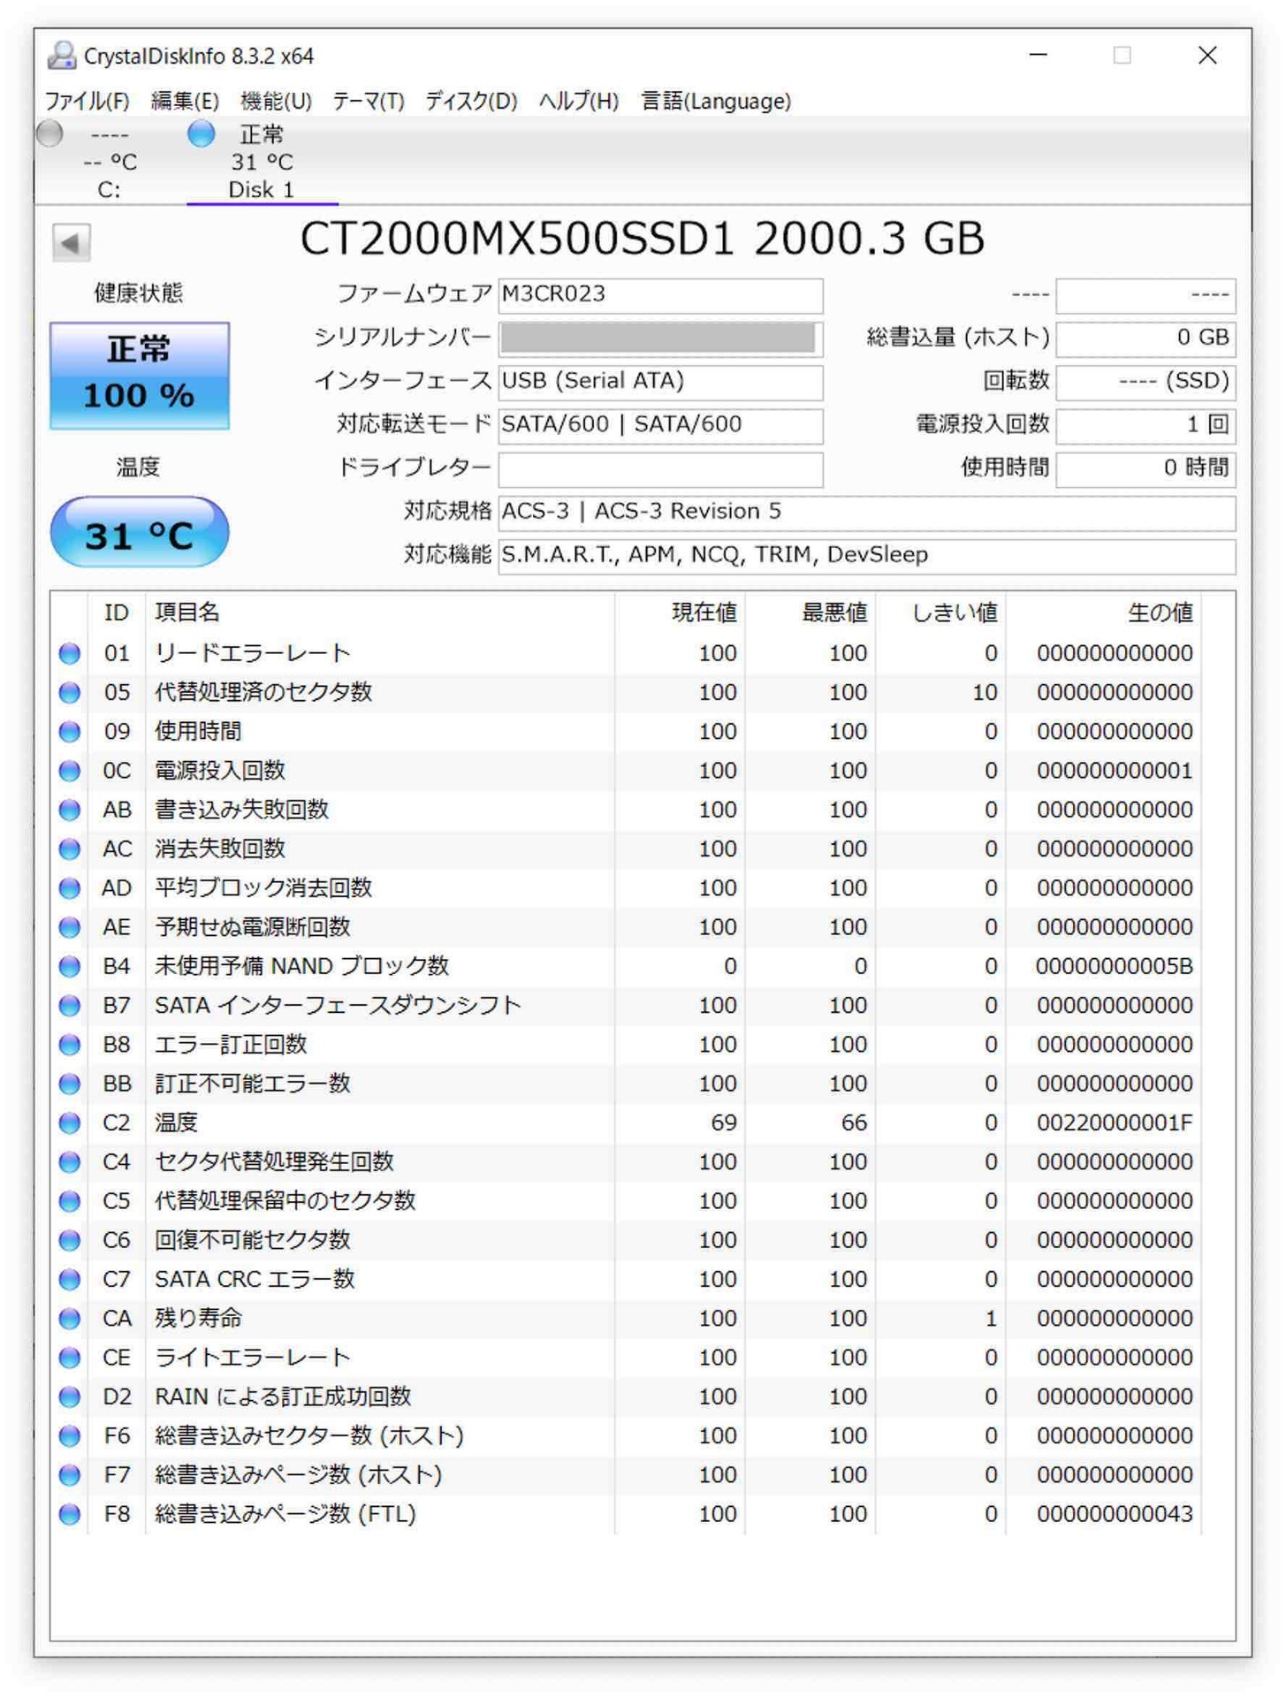Click the status dot of 消去失敗回数 row
This screenshot has width=1286, height=1697.
click(x=70, y=848)
